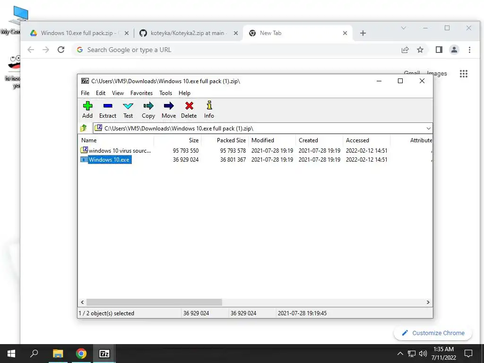
Task: Open the Edit menu
Action: click(101, 93)
